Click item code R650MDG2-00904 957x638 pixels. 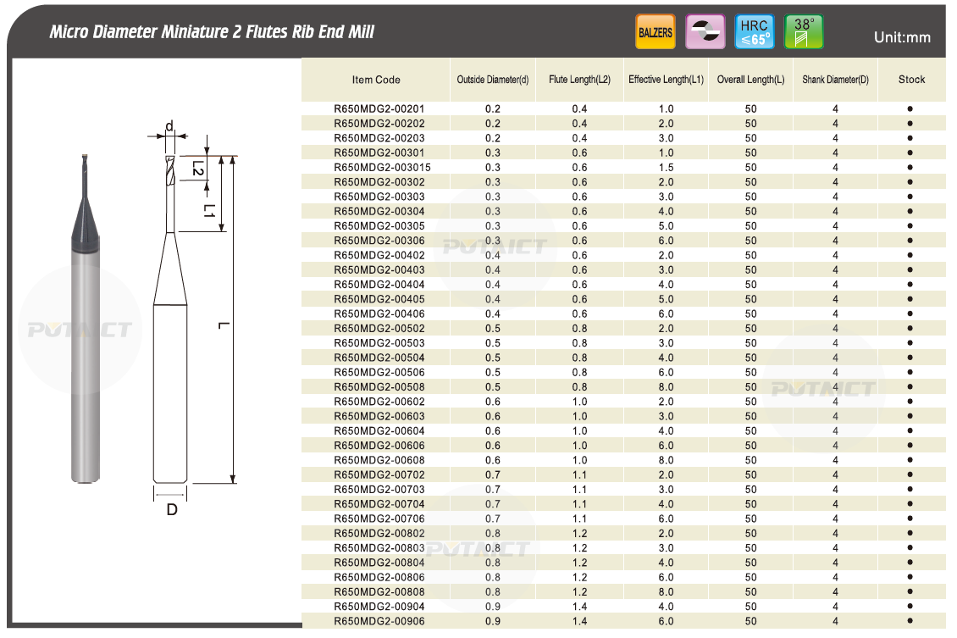point(379,607)
